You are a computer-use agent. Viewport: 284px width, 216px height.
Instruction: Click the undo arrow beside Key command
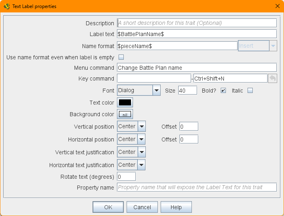pos(272,79)
